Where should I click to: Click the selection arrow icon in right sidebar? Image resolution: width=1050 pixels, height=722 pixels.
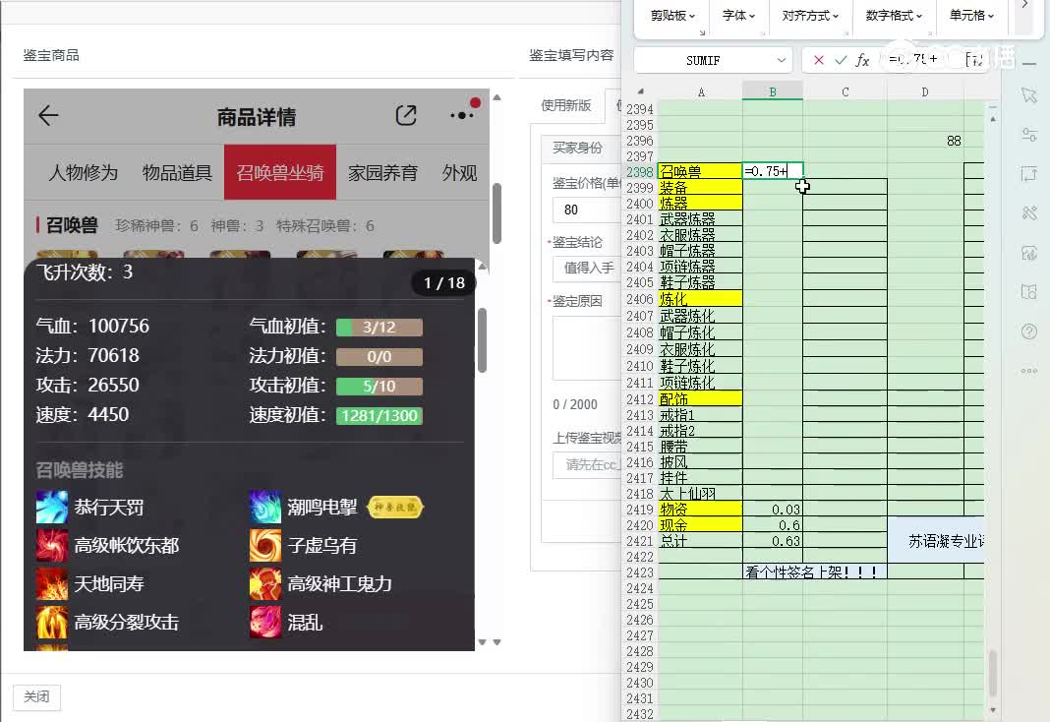pos(1028,95)
